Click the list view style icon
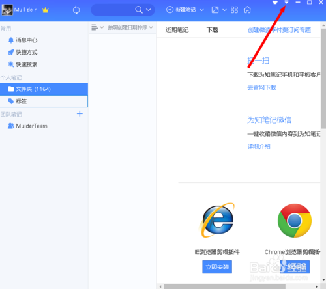The image size is (326, 289). [95, 27]
